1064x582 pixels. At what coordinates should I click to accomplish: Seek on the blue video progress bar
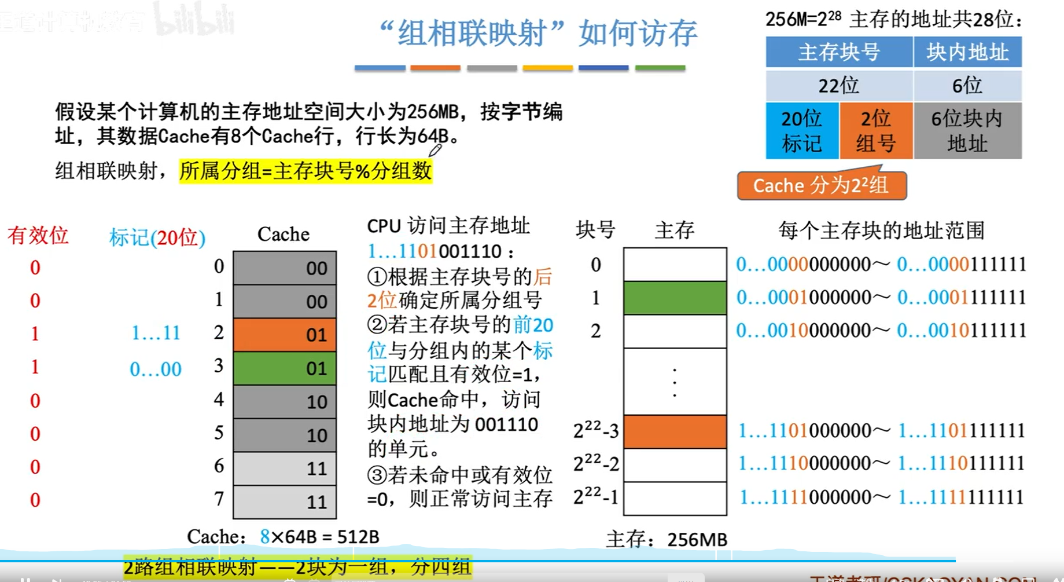point(477,561)
